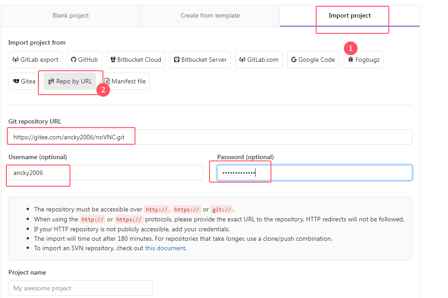Pick Bitbucket Cloud as import source
This screenshot has height=298, width=448.
coord(136,60)
